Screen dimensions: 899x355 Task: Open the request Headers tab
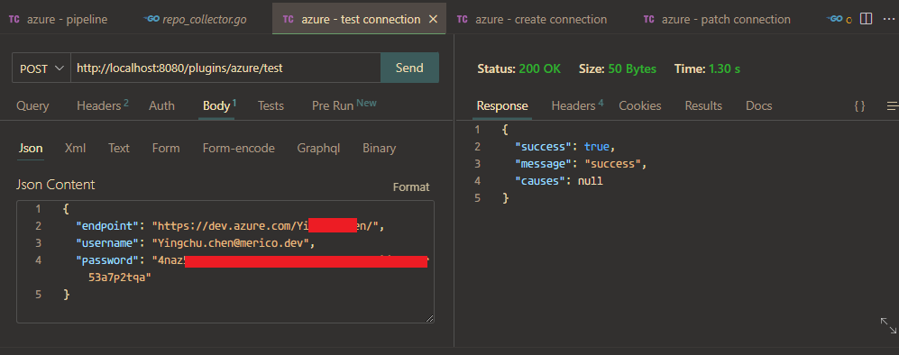103,106
